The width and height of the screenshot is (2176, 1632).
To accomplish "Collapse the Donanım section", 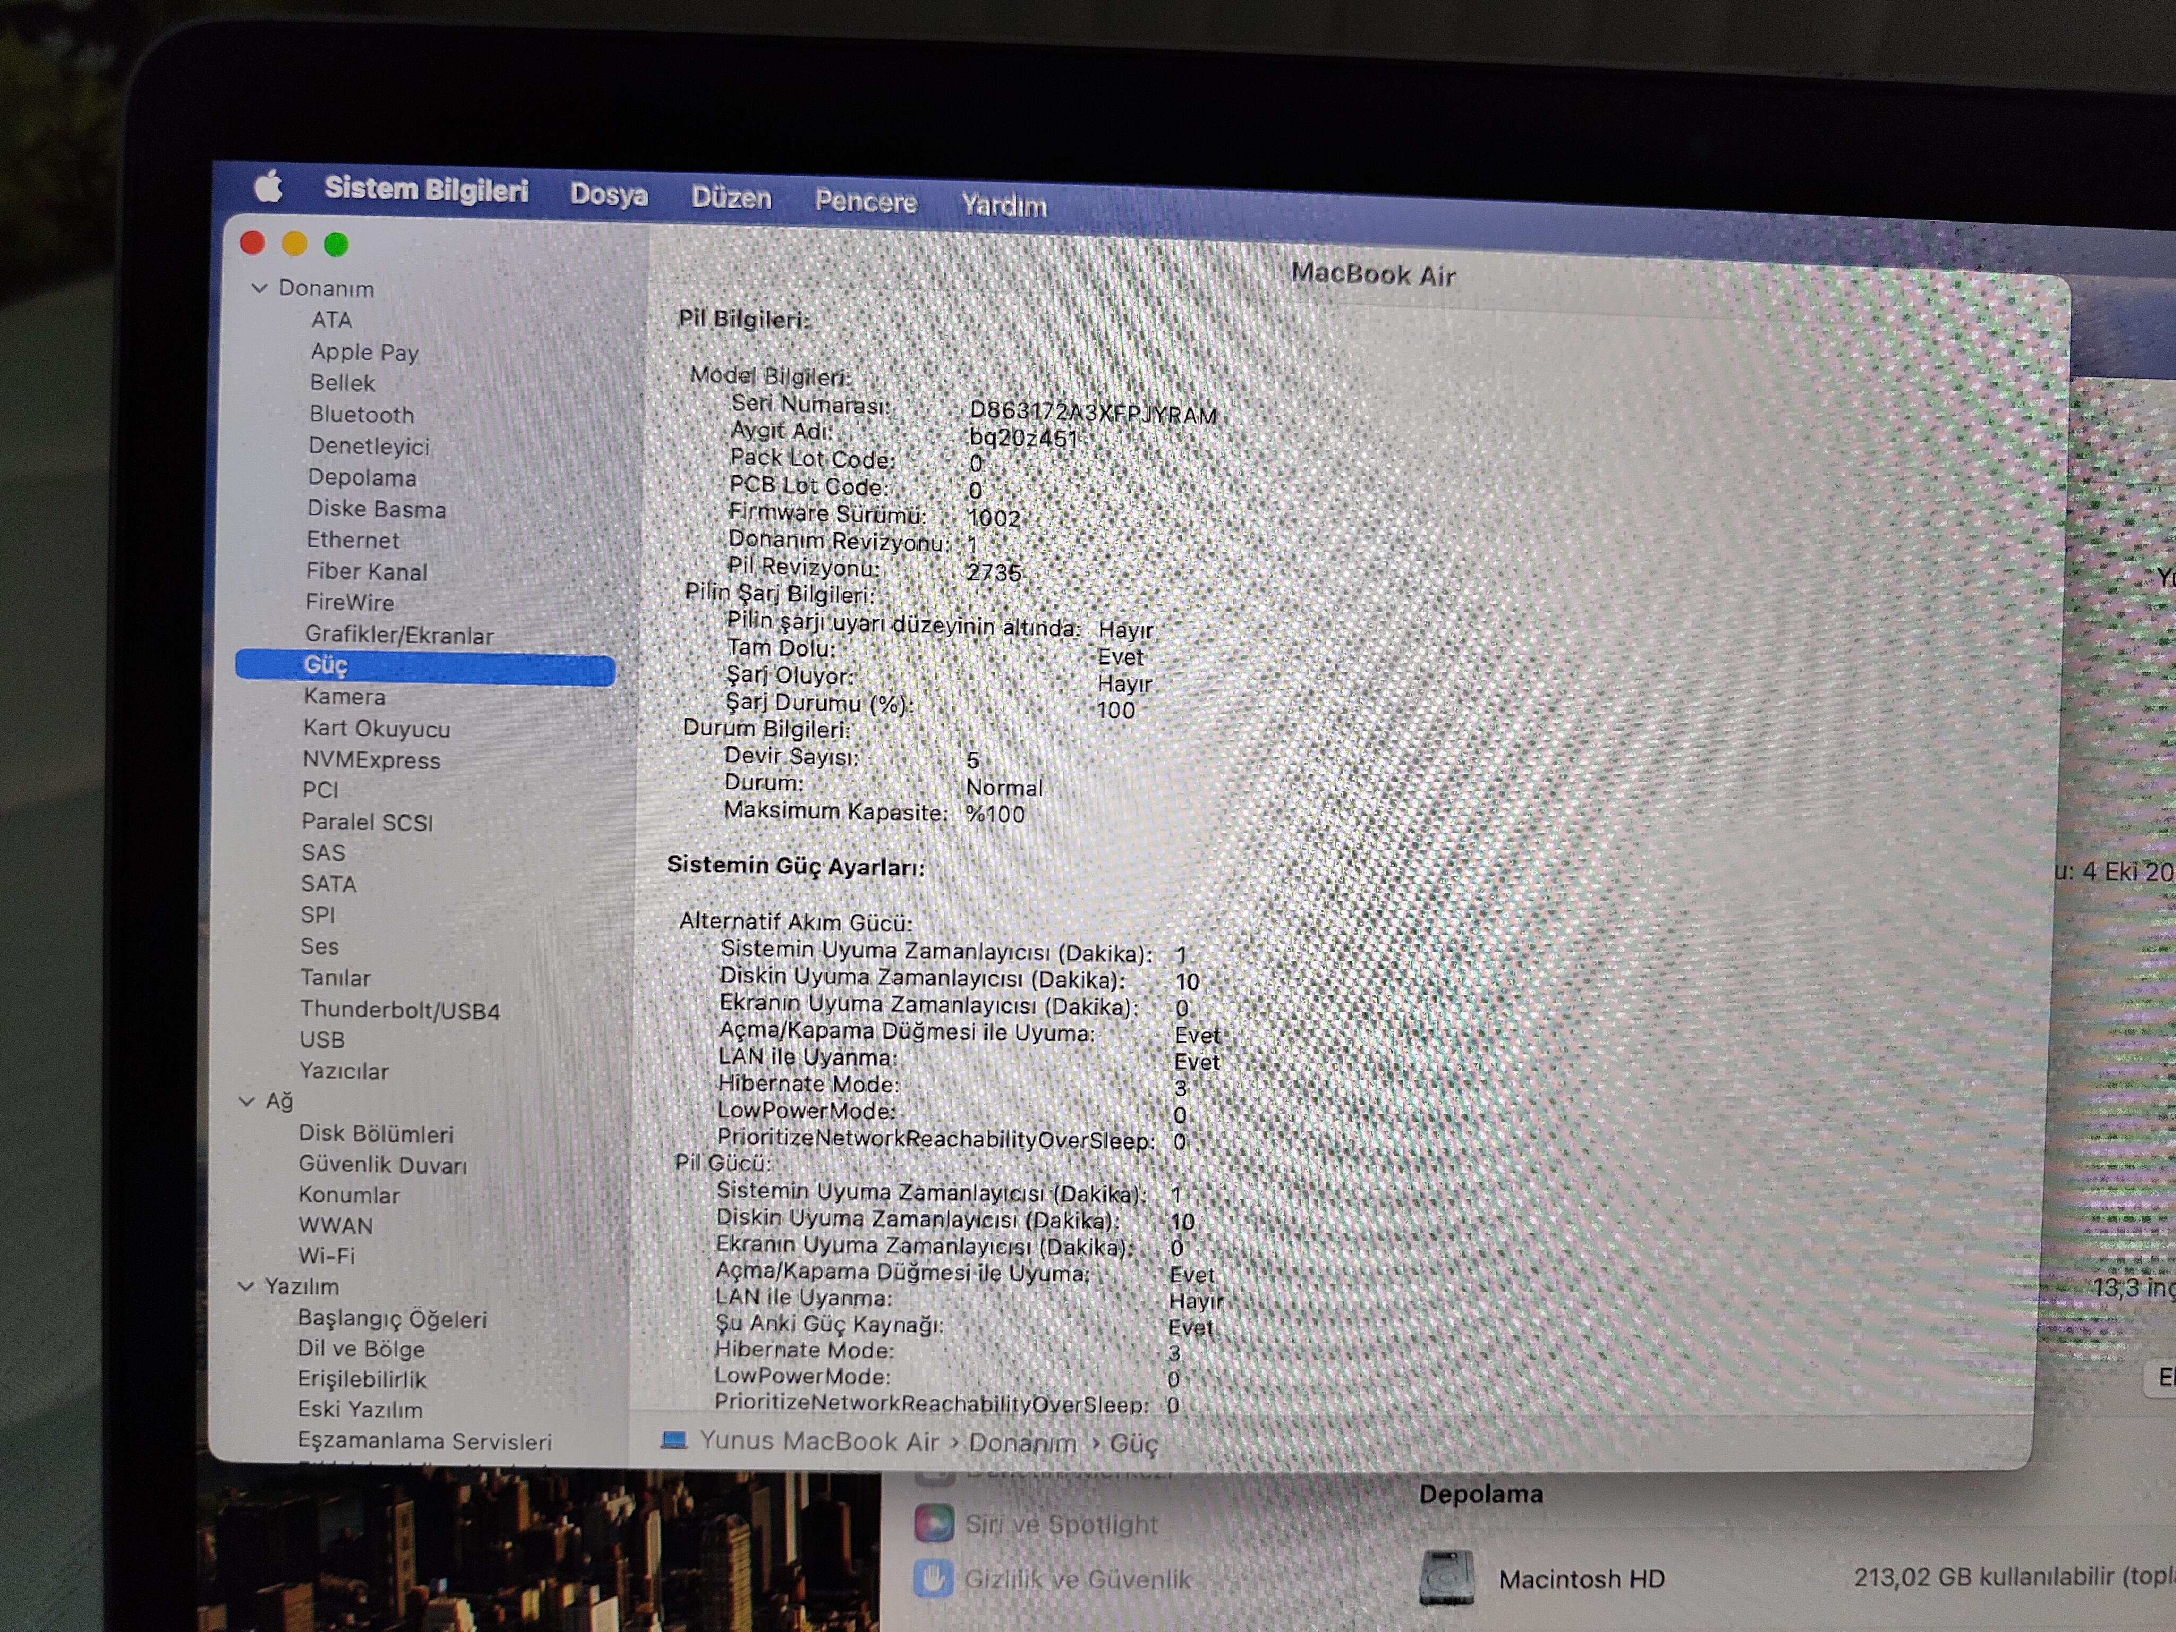I will point(260,287).
